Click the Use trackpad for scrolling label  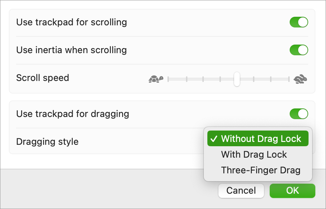tap(72, 22)
